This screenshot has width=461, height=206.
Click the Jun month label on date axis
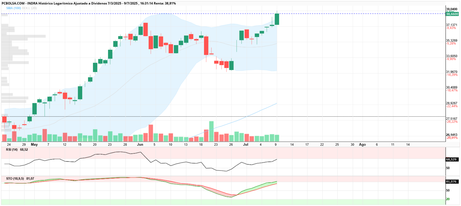click(x=140, y=144)
